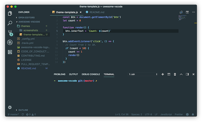The width and height of the screenshot is (202, 122).
Task: Toggle terminal panel maximize chevron
Action: click(181, 74)
